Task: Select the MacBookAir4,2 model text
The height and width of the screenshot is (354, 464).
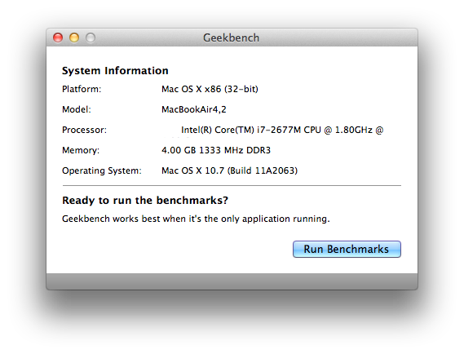Action: tap(194, 109)
